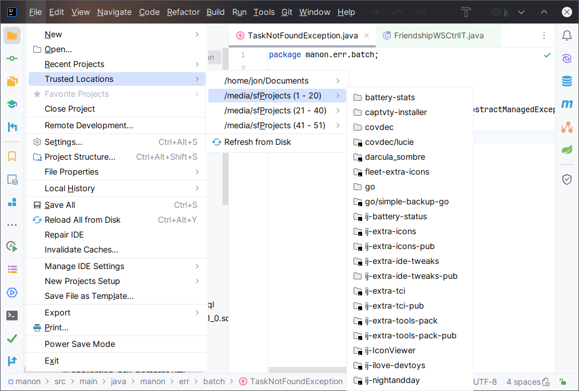This screenshot has width=579, height=391.
Task: Open the ij-nightandday project
Action: pyautogui.click(x=410, y=380)
